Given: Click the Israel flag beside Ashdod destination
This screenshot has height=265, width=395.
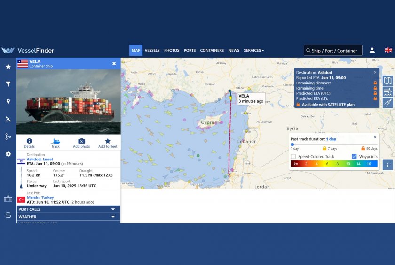Looking at the screenshot, I should click(x=21, y=161).
